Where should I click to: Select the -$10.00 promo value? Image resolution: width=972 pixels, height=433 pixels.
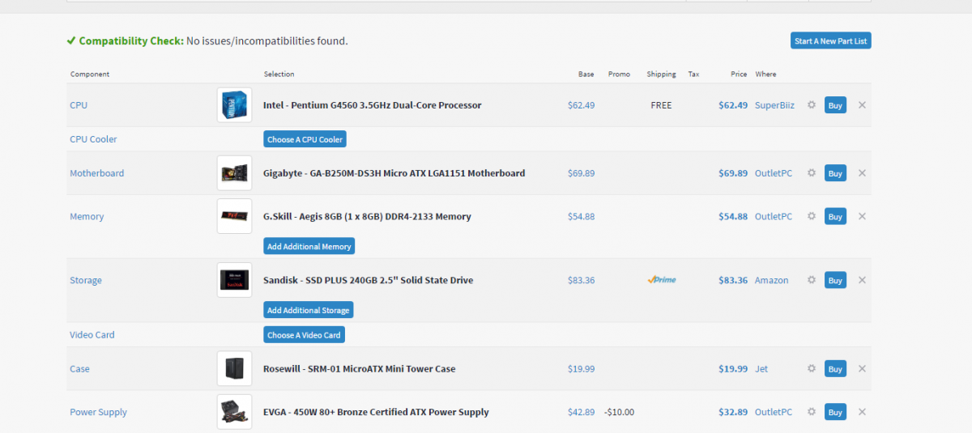(x=620, y=412)
